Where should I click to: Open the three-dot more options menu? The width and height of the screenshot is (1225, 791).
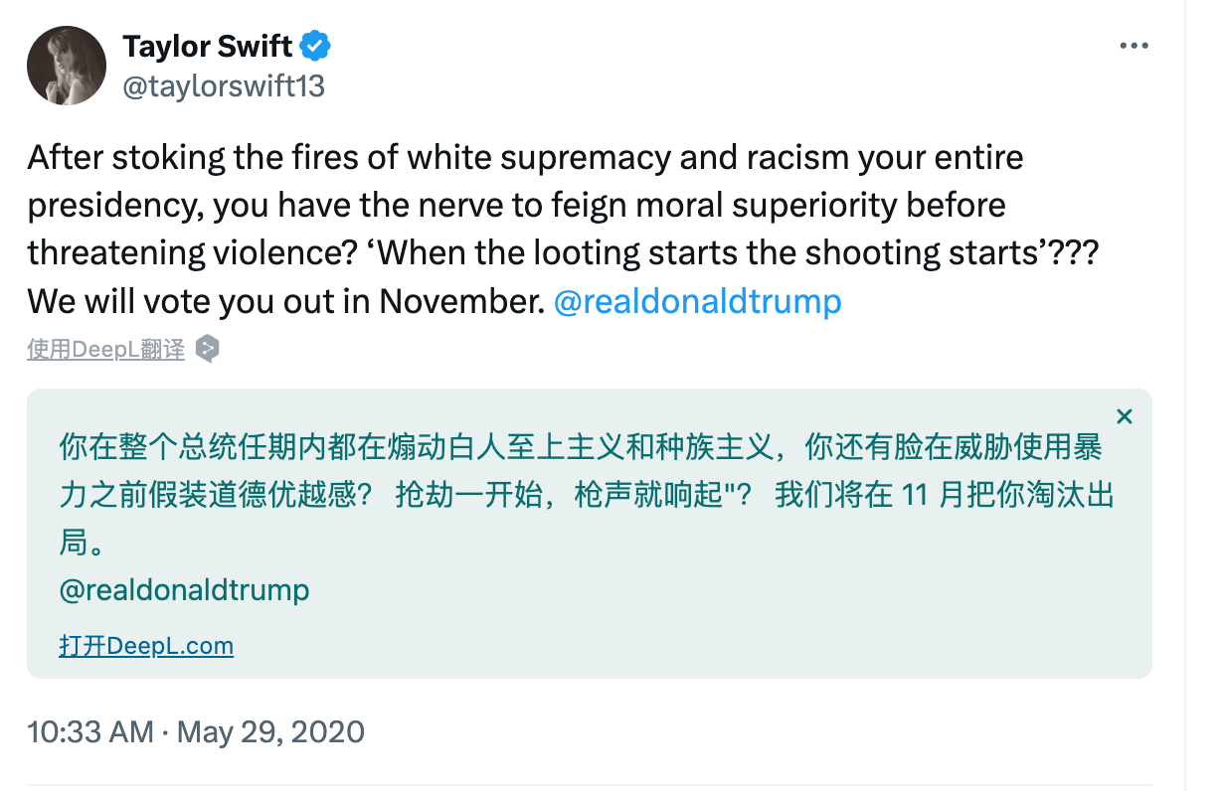click(1134, 46)
